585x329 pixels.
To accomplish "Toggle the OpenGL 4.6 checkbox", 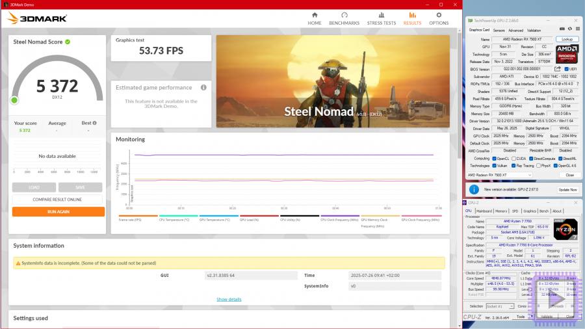I will tap(556, 166).
